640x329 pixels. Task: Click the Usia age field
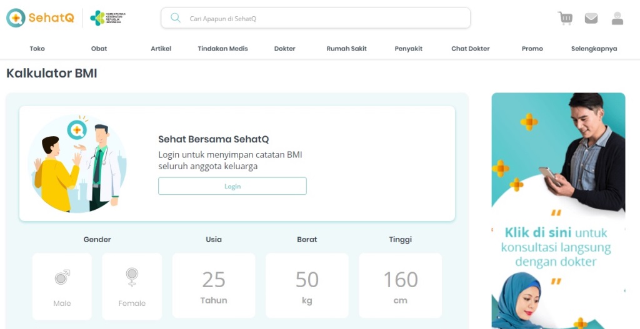click(214, 285)
